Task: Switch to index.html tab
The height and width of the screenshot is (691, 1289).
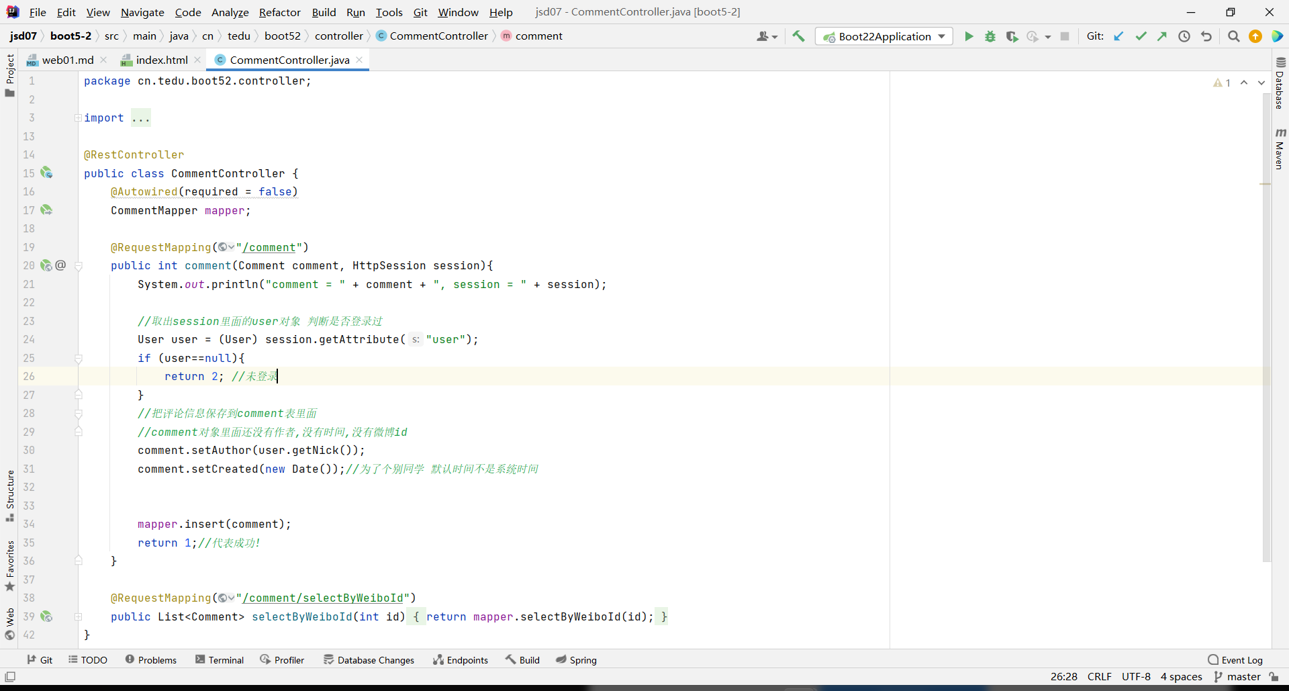Action: [x=161, y=60]
